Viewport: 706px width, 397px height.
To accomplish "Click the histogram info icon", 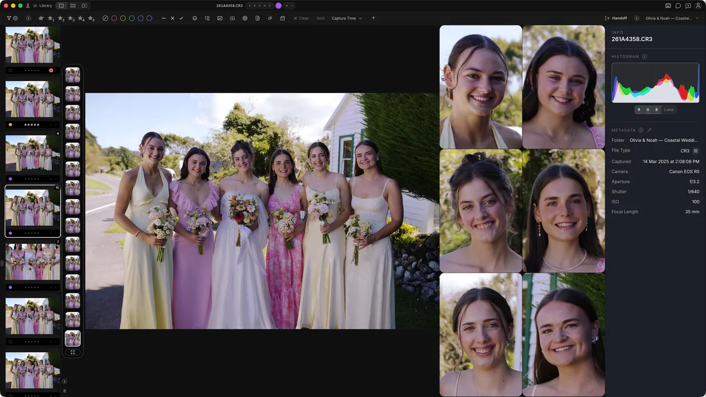I will [644, 57].
